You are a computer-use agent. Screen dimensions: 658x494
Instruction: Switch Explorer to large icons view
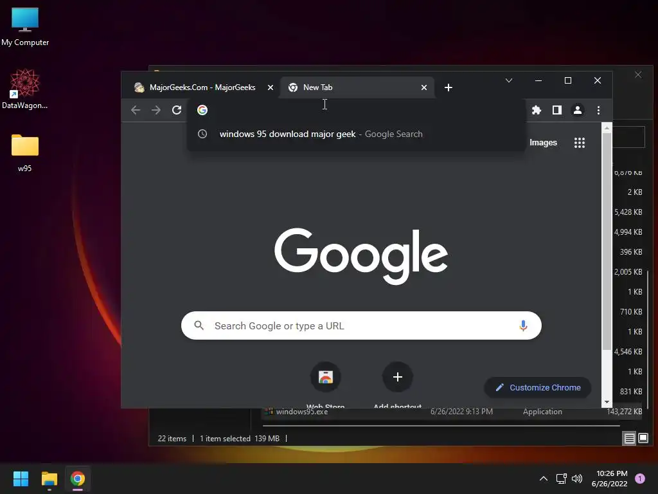(643, 439)
